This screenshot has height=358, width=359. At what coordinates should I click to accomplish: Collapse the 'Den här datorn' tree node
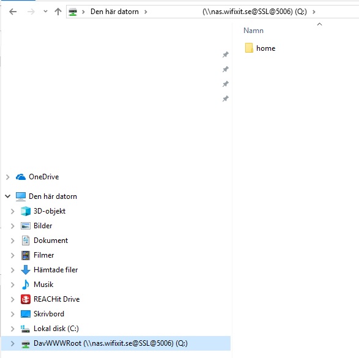pos(7,196)
